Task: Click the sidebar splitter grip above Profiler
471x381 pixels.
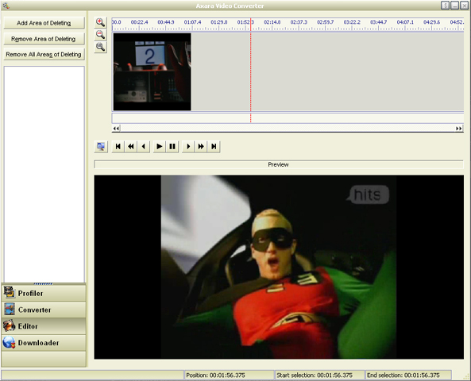Action: coord(43,283)
